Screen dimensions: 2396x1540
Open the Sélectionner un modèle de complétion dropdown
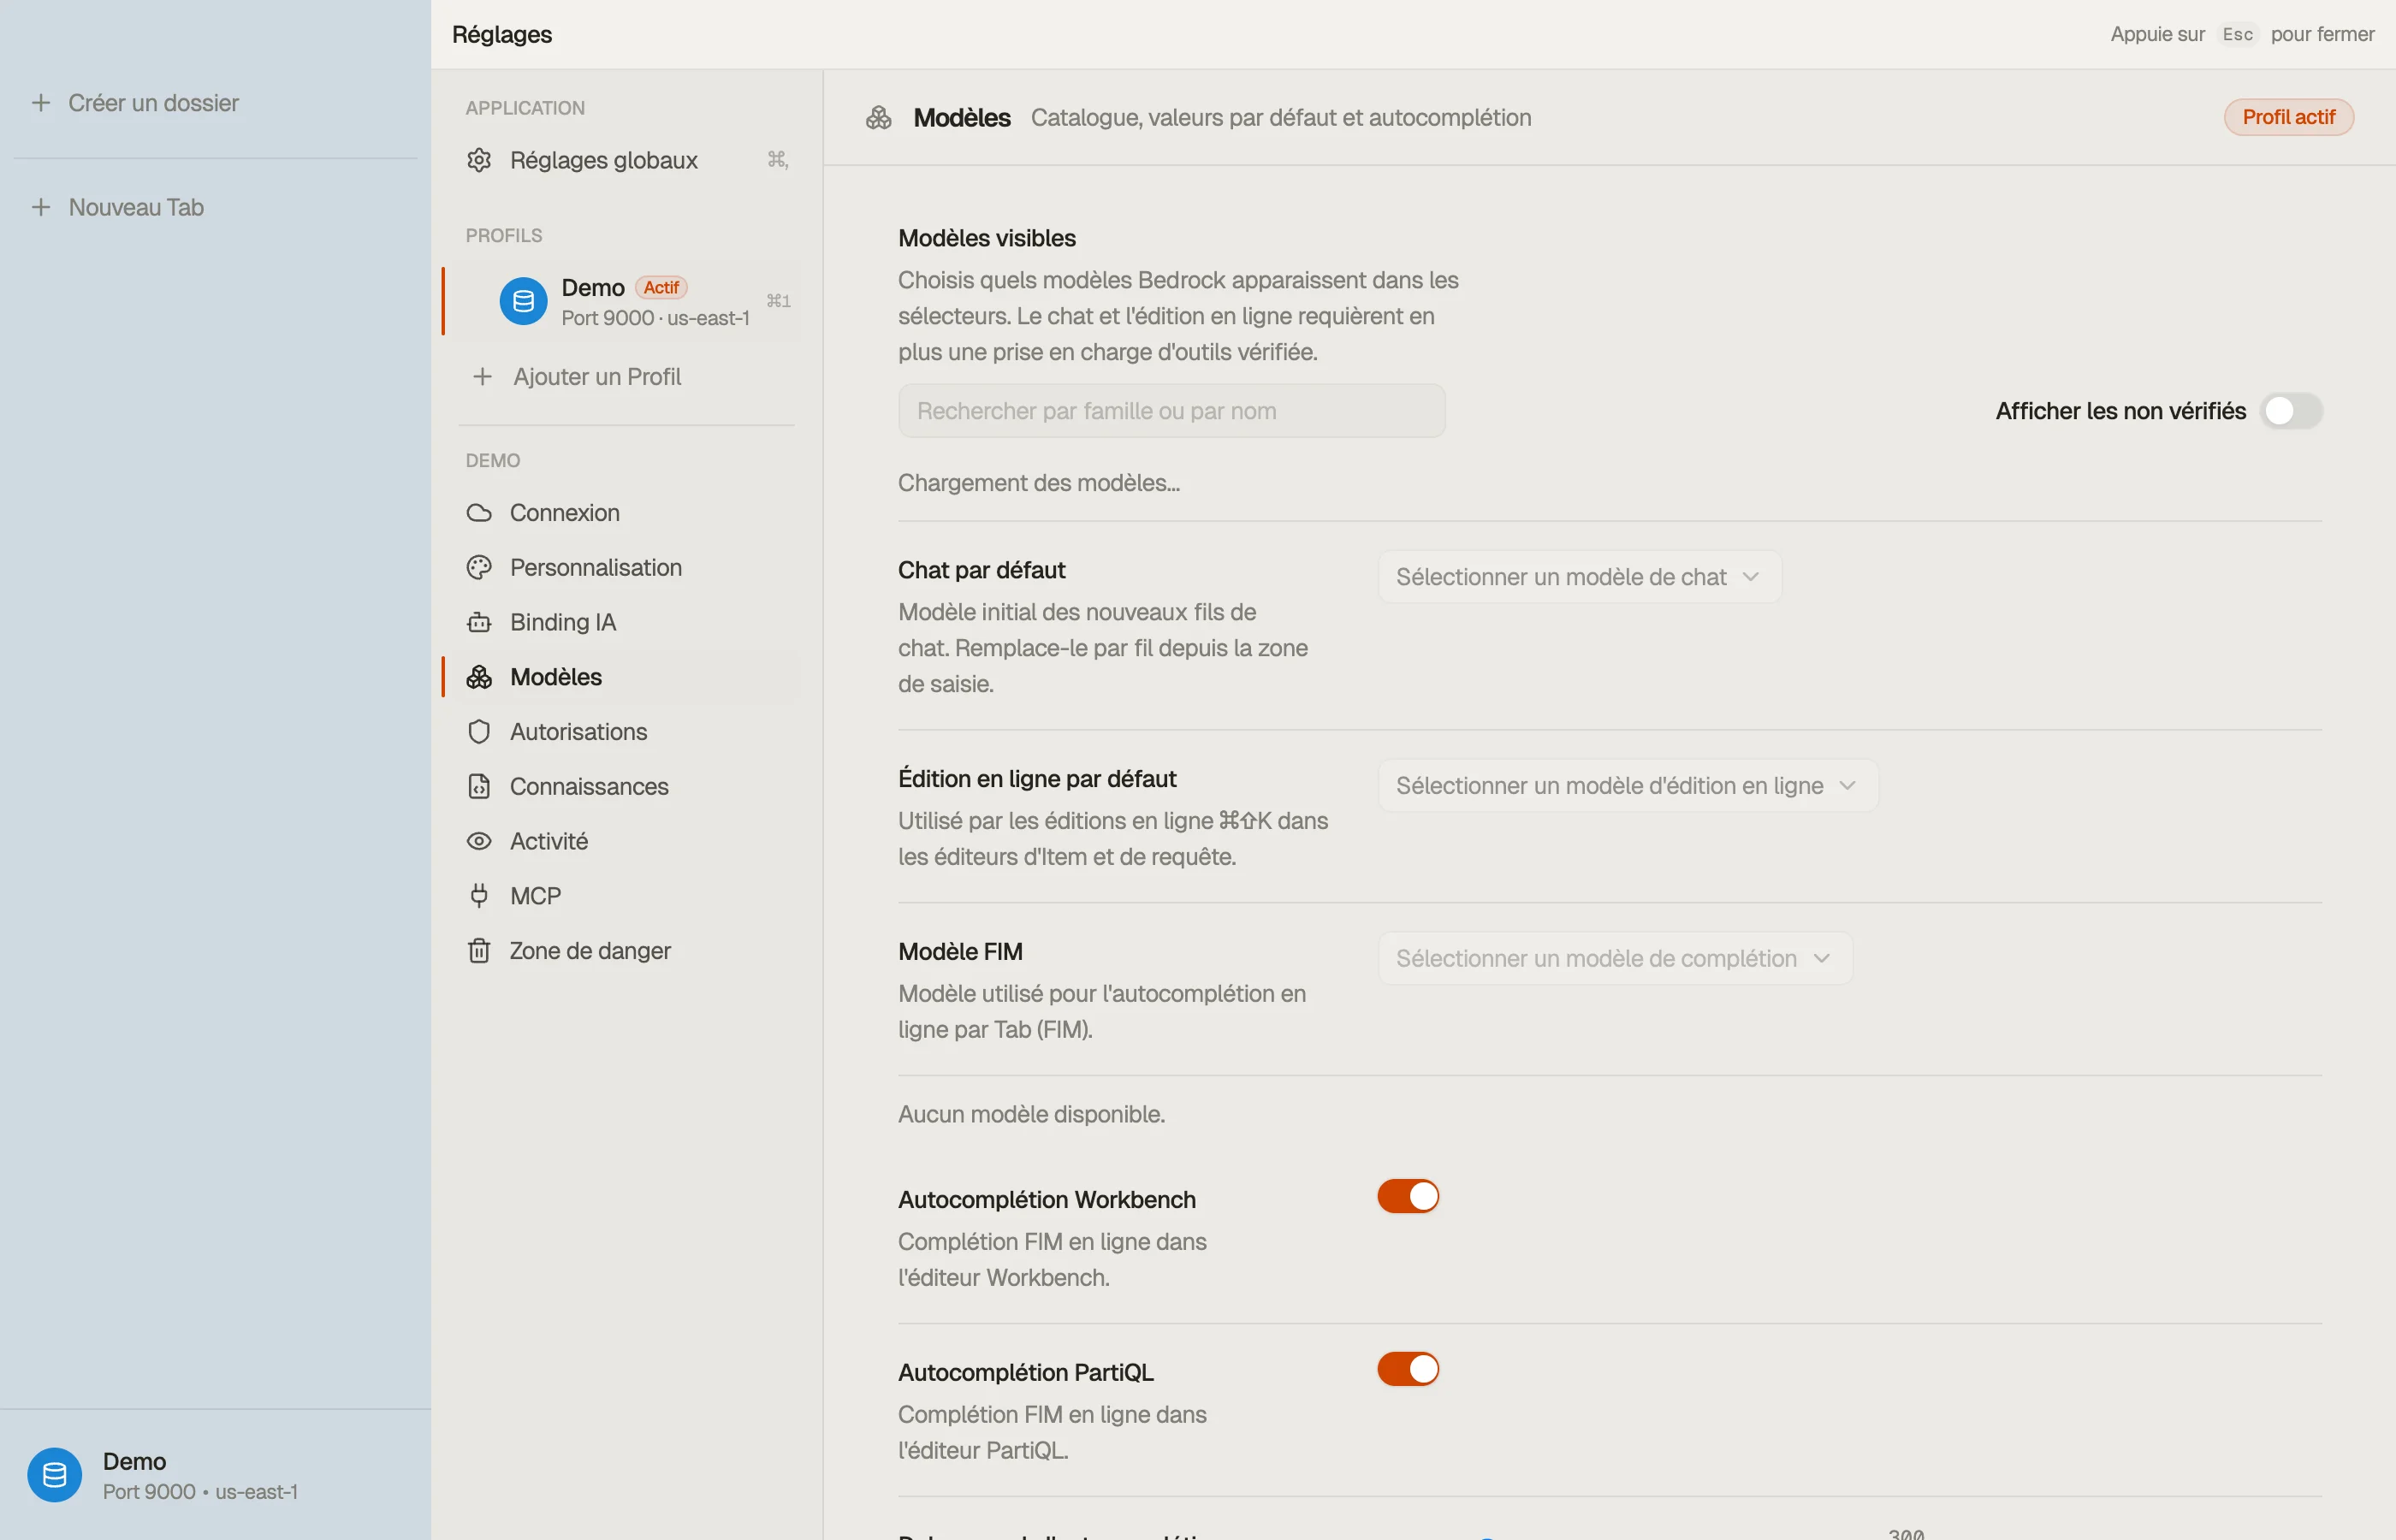[1615, 958]
